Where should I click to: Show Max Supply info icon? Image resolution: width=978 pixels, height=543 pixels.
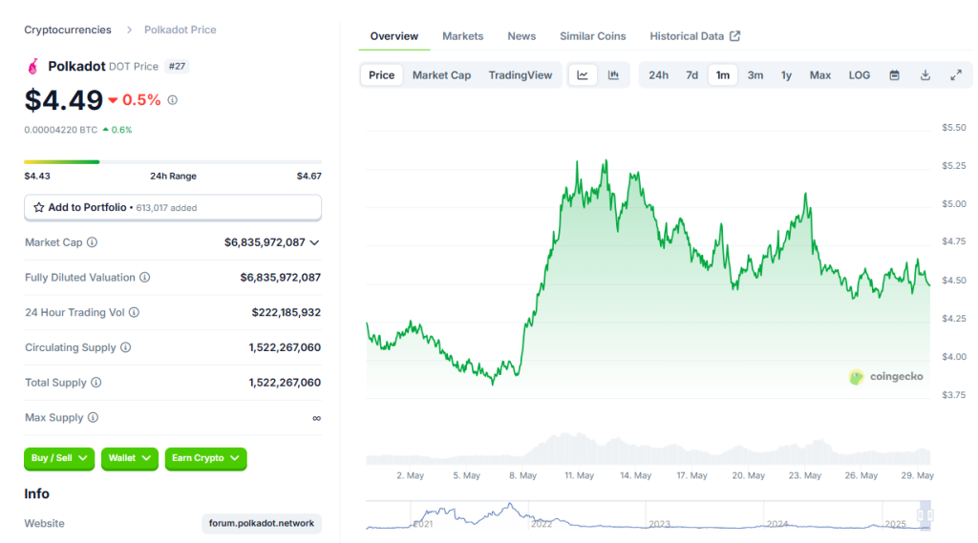93,417
